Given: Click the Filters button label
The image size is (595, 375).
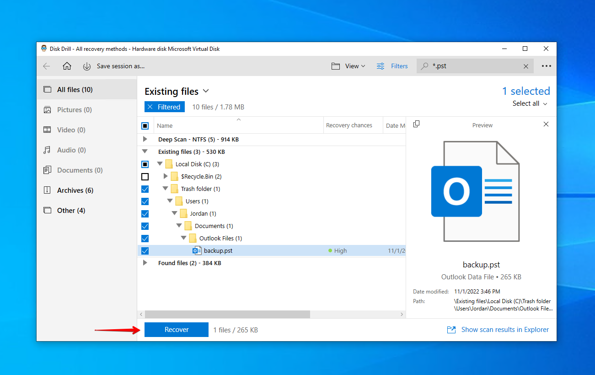Looking at the screenshot, I should pos(399,66).
